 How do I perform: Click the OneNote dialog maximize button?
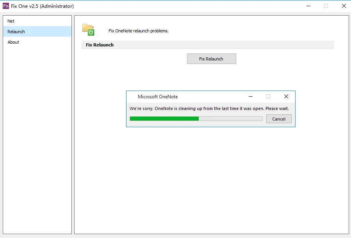pos(268,96)
